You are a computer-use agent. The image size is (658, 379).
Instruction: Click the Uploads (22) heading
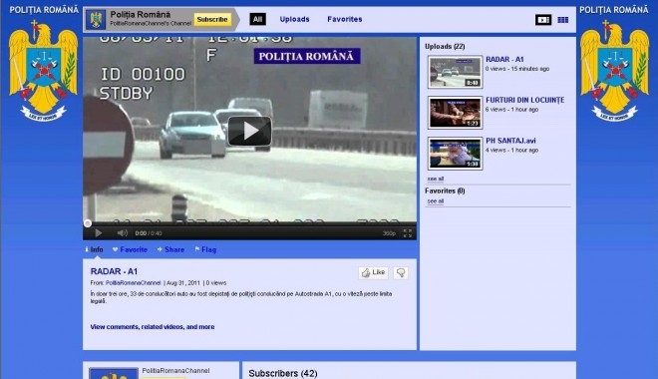(445, 47)
